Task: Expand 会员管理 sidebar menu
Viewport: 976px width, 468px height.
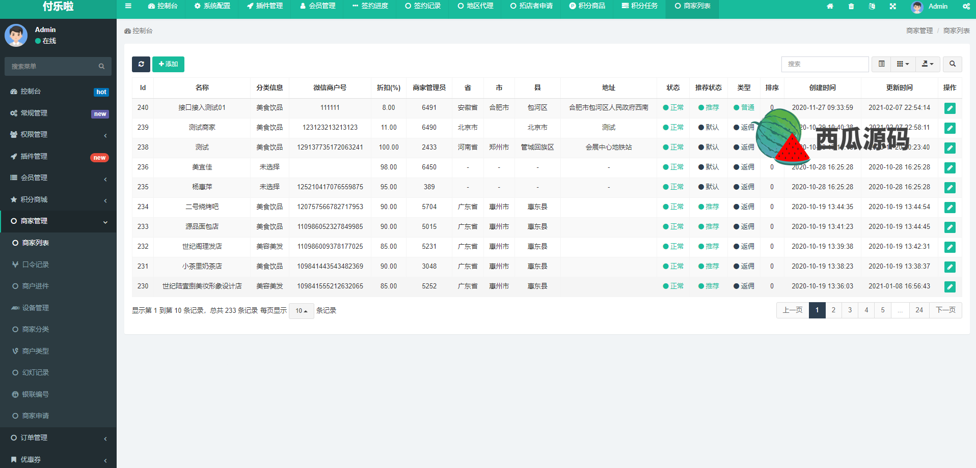Action: pos(58,178)
